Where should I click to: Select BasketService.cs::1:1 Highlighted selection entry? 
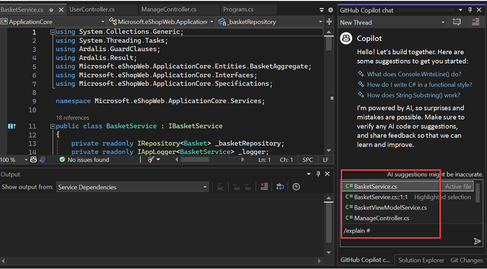pyautogui.click(x=408, y=197)
